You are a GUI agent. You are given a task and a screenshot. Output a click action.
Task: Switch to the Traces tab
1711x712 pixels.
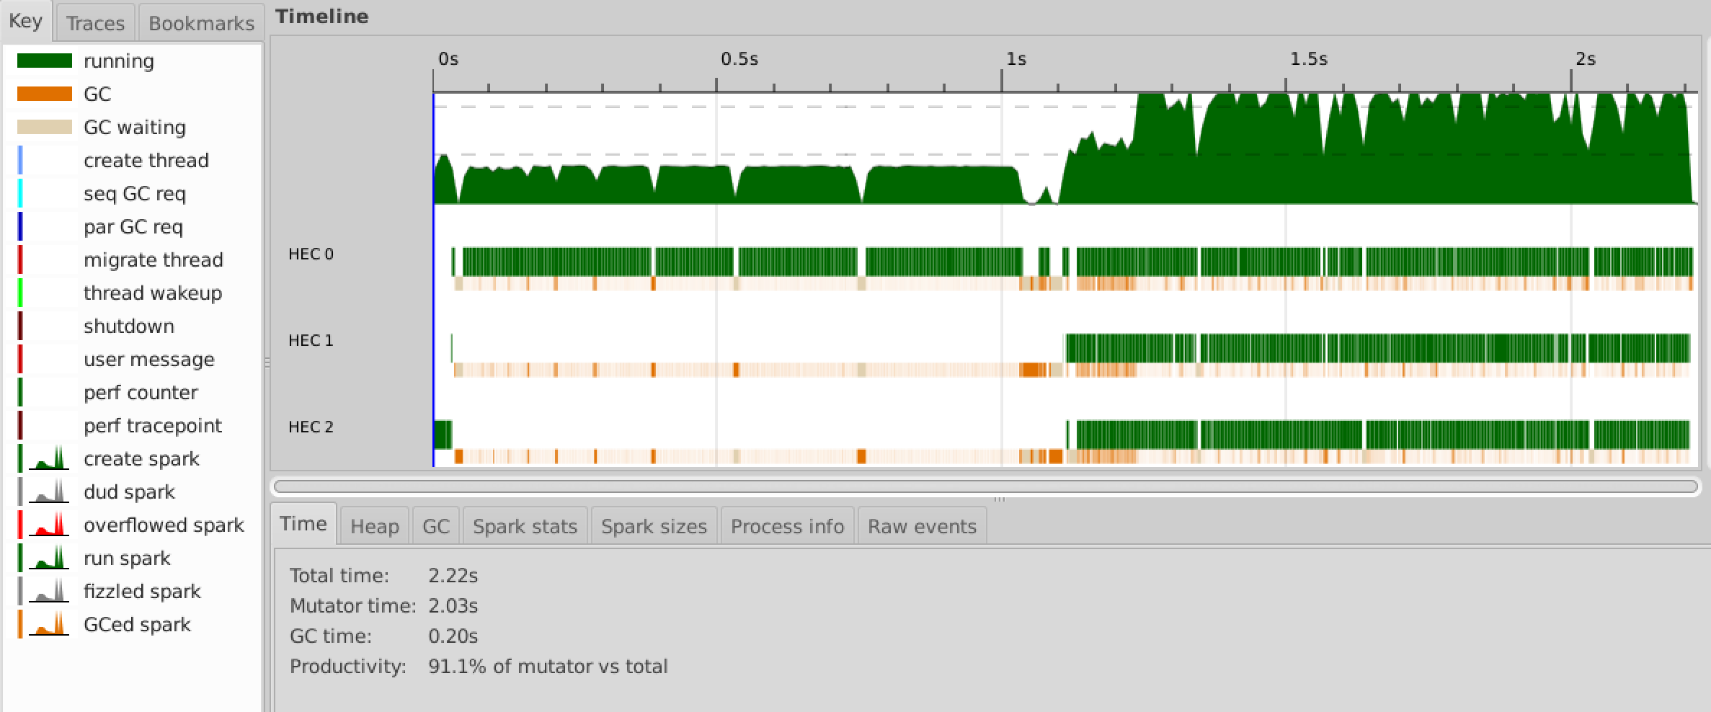[95, 23]
